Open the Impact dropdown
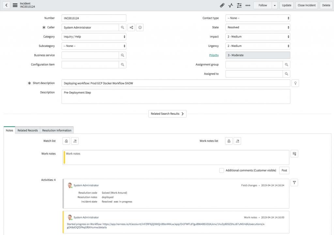Viewport: 334px width, 235px height. tap(258, 37)
